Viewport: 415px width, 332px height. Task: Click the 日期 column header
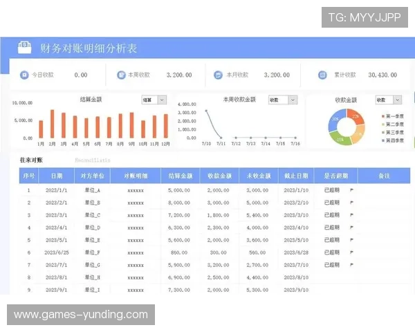(57, 176)
